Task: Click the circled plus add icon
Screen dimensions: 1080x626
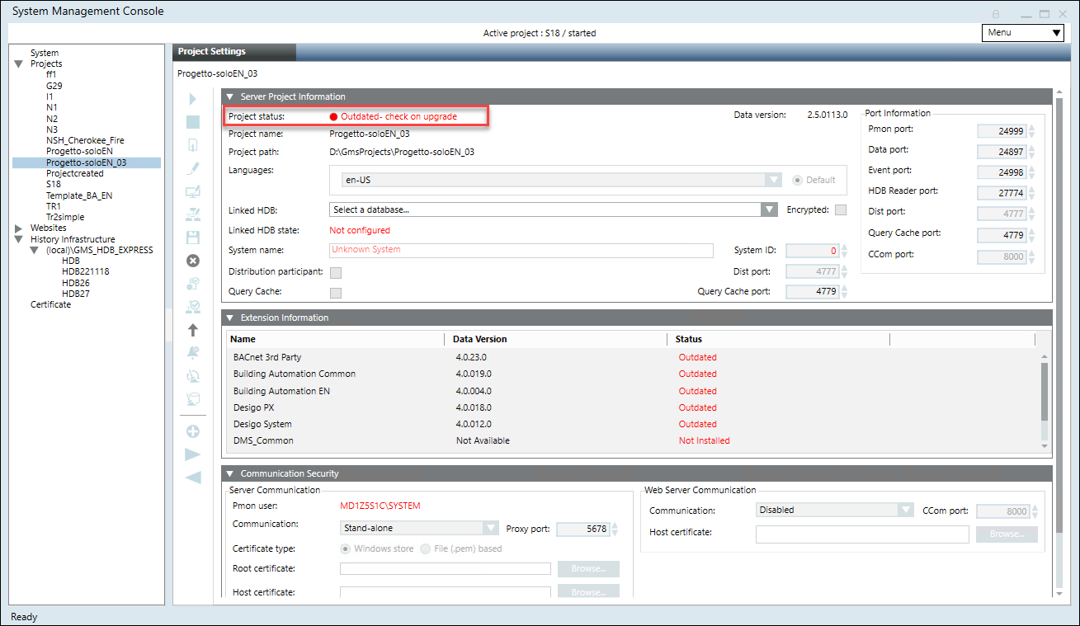Action: 193,431
